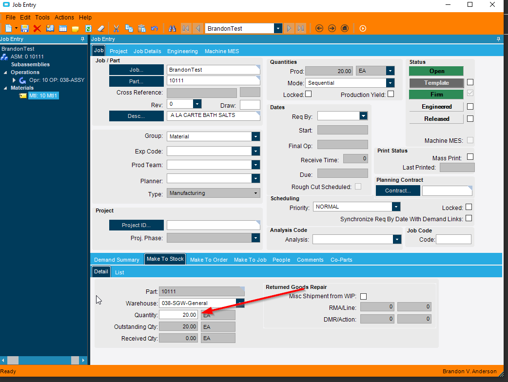The width and height of the screenshot is (508, 382).
Task: Click the green Refresh toolbar icon
Action: (88, 28)
